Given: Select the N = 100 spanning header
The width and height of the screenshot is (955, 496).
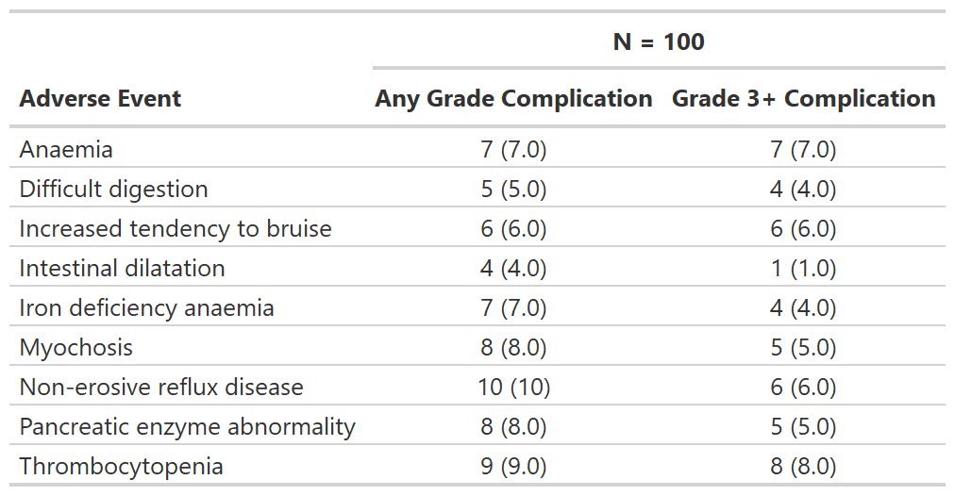Looking at the screenshot, I should 659,42.
